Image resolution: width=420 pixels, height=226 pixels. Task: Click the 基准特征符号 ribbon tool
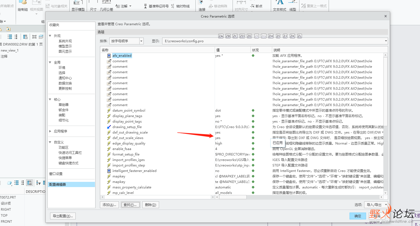(x=156, y=6)
